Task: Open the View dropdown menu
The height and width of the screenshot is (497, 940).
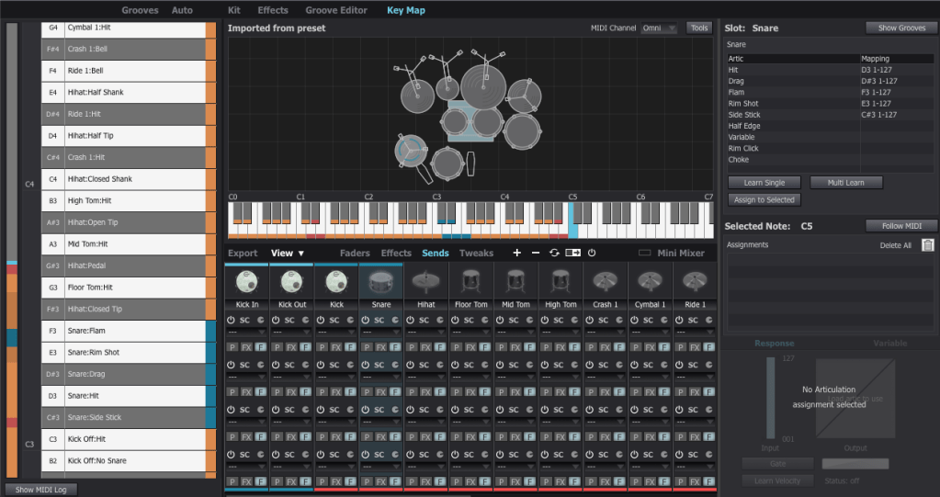Action: tap(288, 253)
